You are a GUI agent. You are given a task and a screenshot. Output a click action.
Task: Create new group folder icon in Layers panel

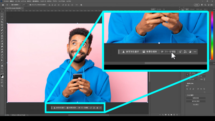171,115
